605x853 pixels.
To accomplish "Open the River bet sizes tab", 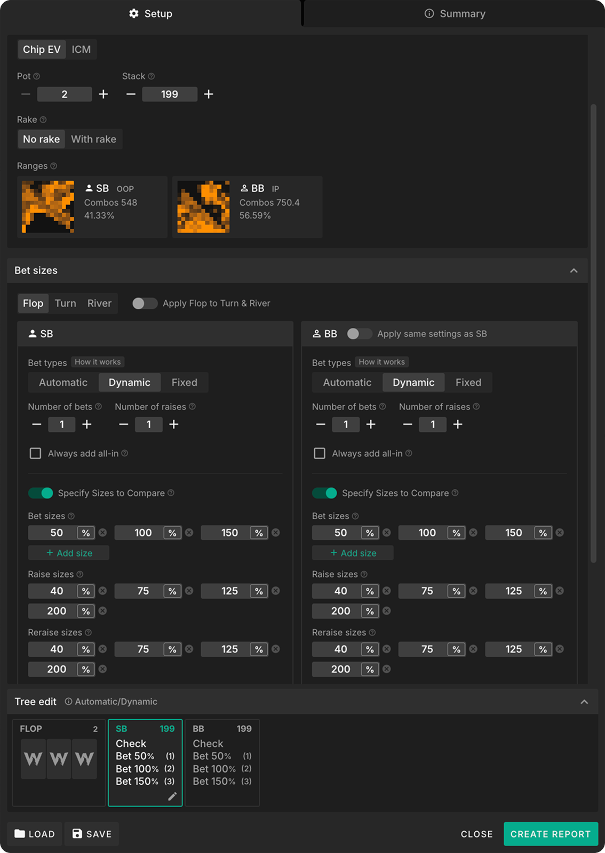I will [99, 303].
